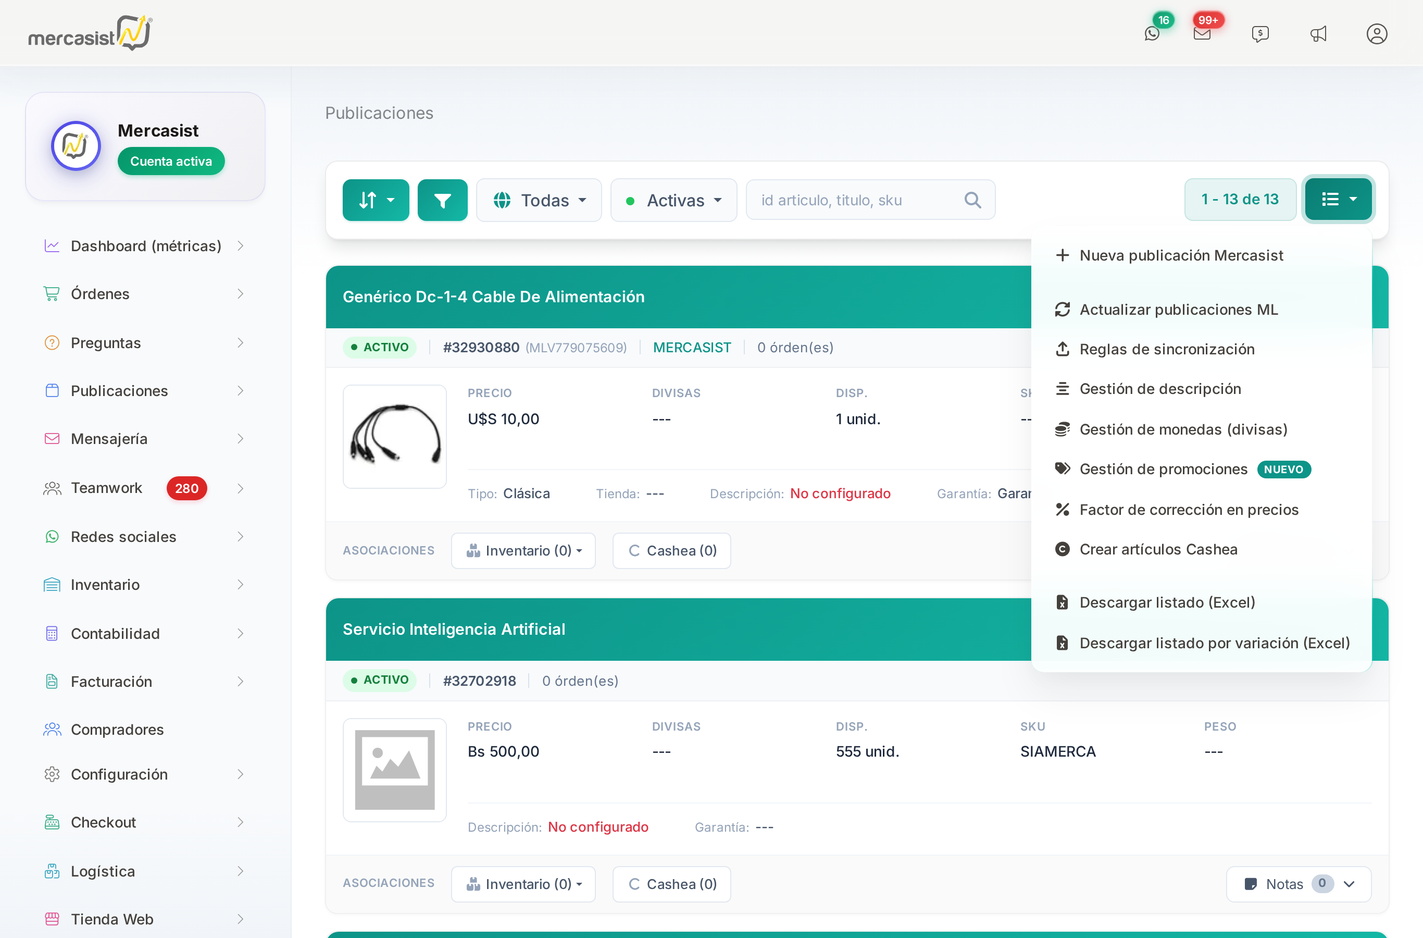
Task: Click the Configuración gear icon
Action: click(52, 774)
